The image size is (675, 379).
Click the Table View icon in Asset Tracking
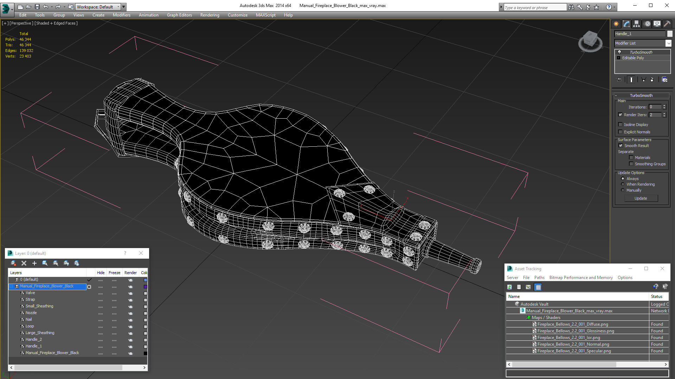click(x=538, y=287)
